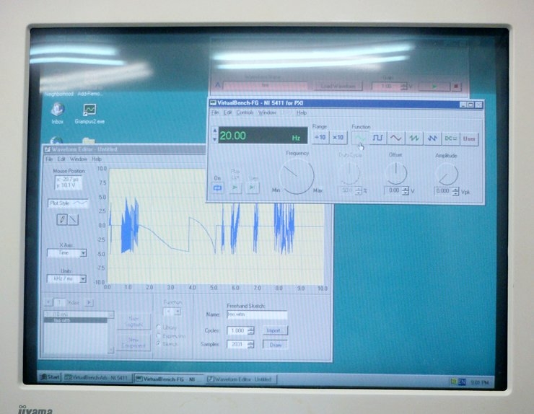Click the Step play button in FG window
This screenshot has width=534, height=414.
253,188
